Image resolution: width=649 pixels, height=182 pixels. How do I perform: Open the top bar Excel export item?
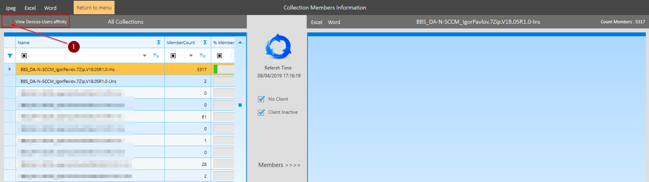coord(30,8)
